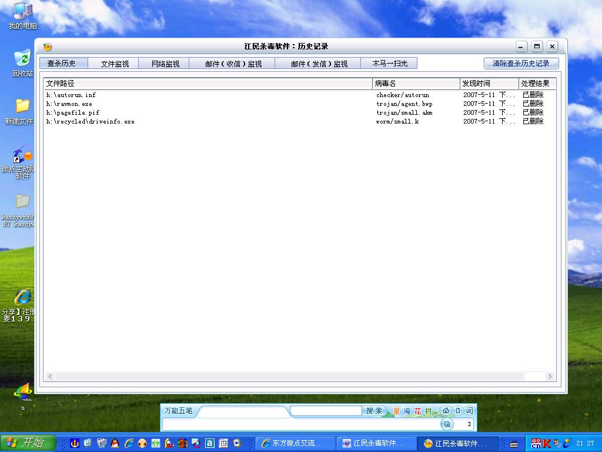Click the orange face icon in Quick Launch
This screenshot has width=602, height=452.
pyautogui.click(x=142, y=443)
